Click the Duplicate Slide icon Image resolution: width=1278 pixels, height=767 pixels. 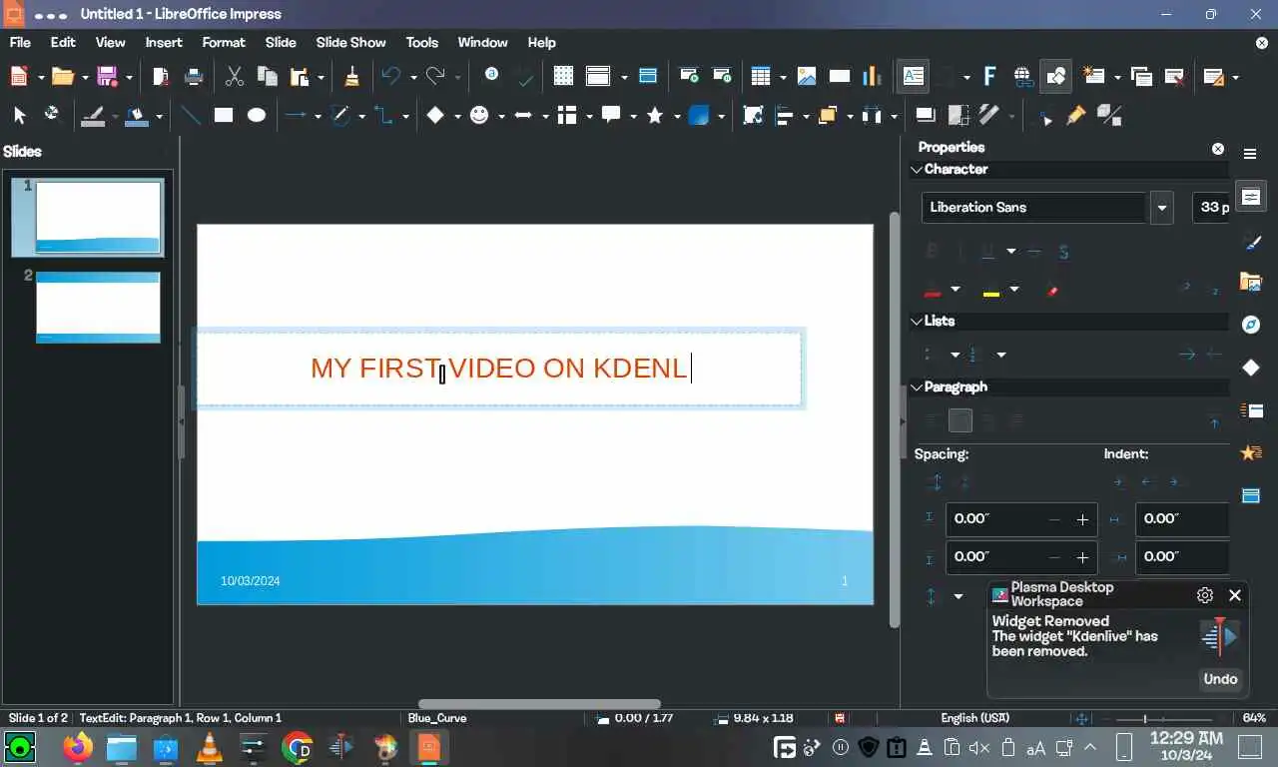pyautogui.click(x=1142, y=76)
